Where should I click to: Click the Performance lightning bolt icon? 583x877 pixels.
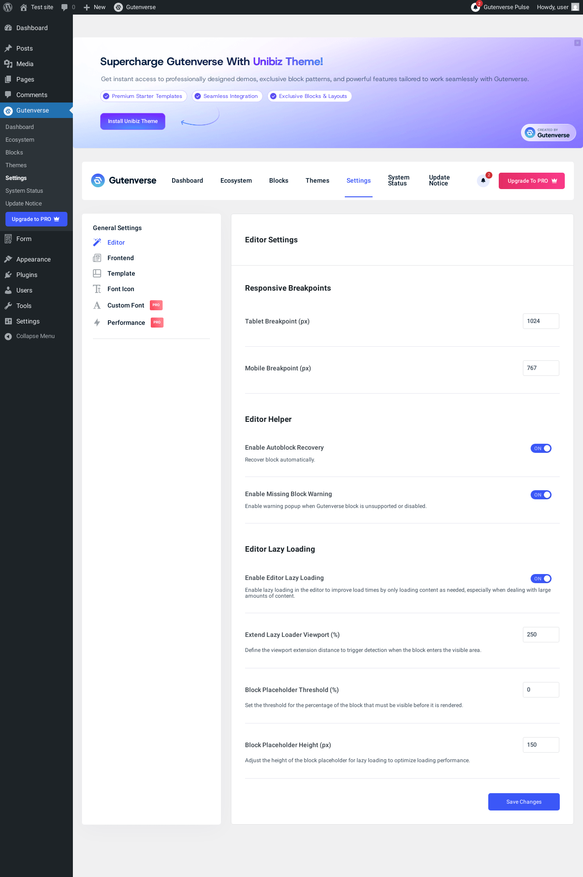coord(97,323)
